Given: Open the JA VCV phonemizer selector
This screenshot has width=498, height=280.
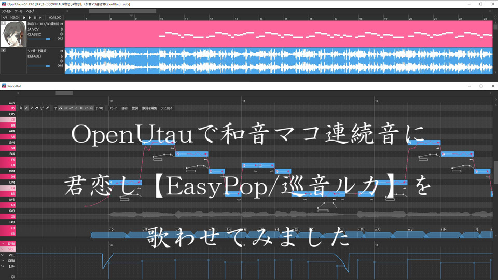Looking at the screenshot, I should coord(33,29).
